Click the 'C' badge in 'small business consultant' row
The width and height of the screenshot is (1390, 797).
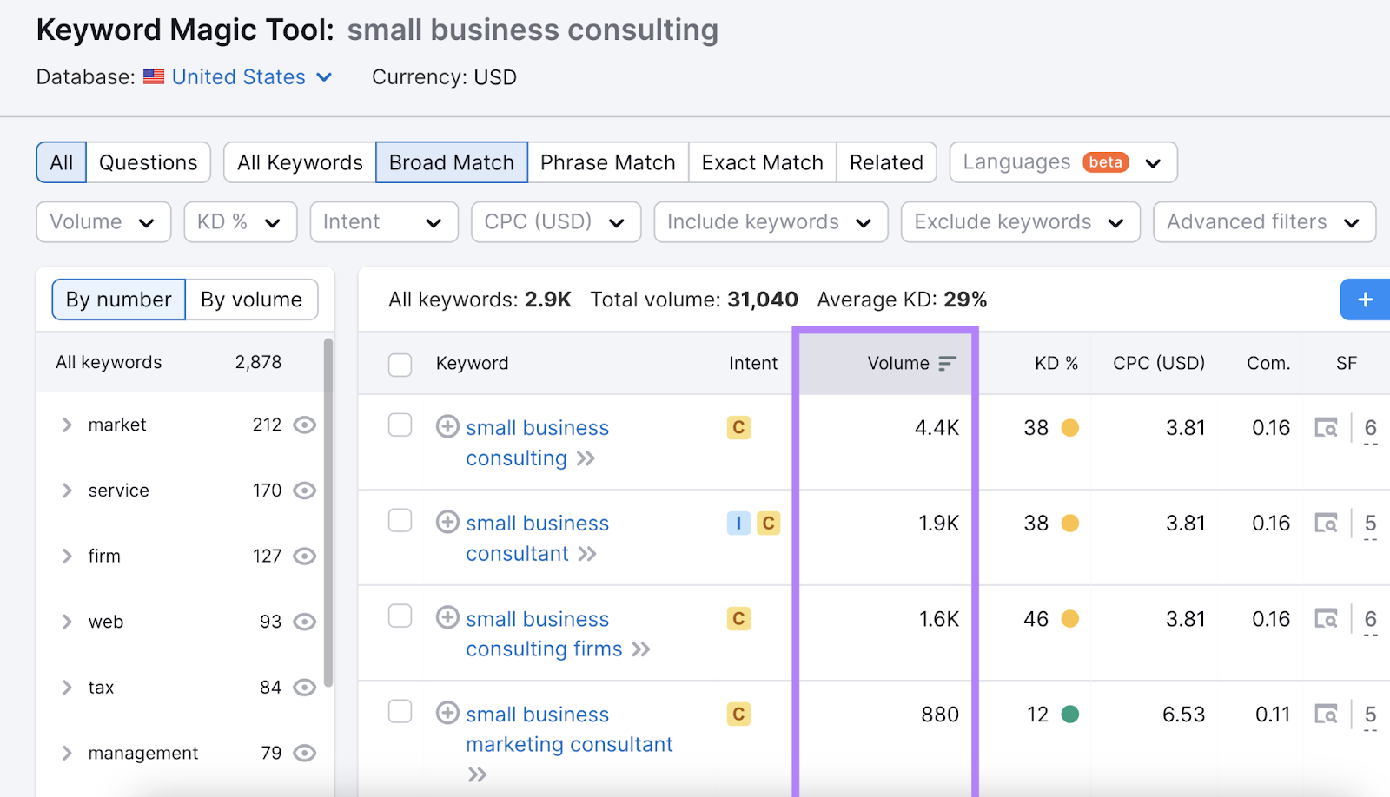[768, 523]
